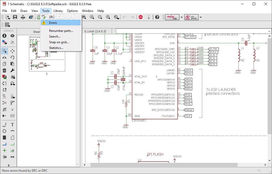Open the Grid settings dropdown icon
This screenshot has width=272, height=174.
tap(7, 25)
